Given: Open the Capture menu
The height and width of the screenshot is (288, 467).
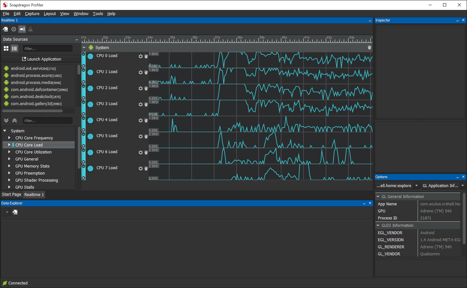Looking at the screenshot, I should (x=32, y=14).
